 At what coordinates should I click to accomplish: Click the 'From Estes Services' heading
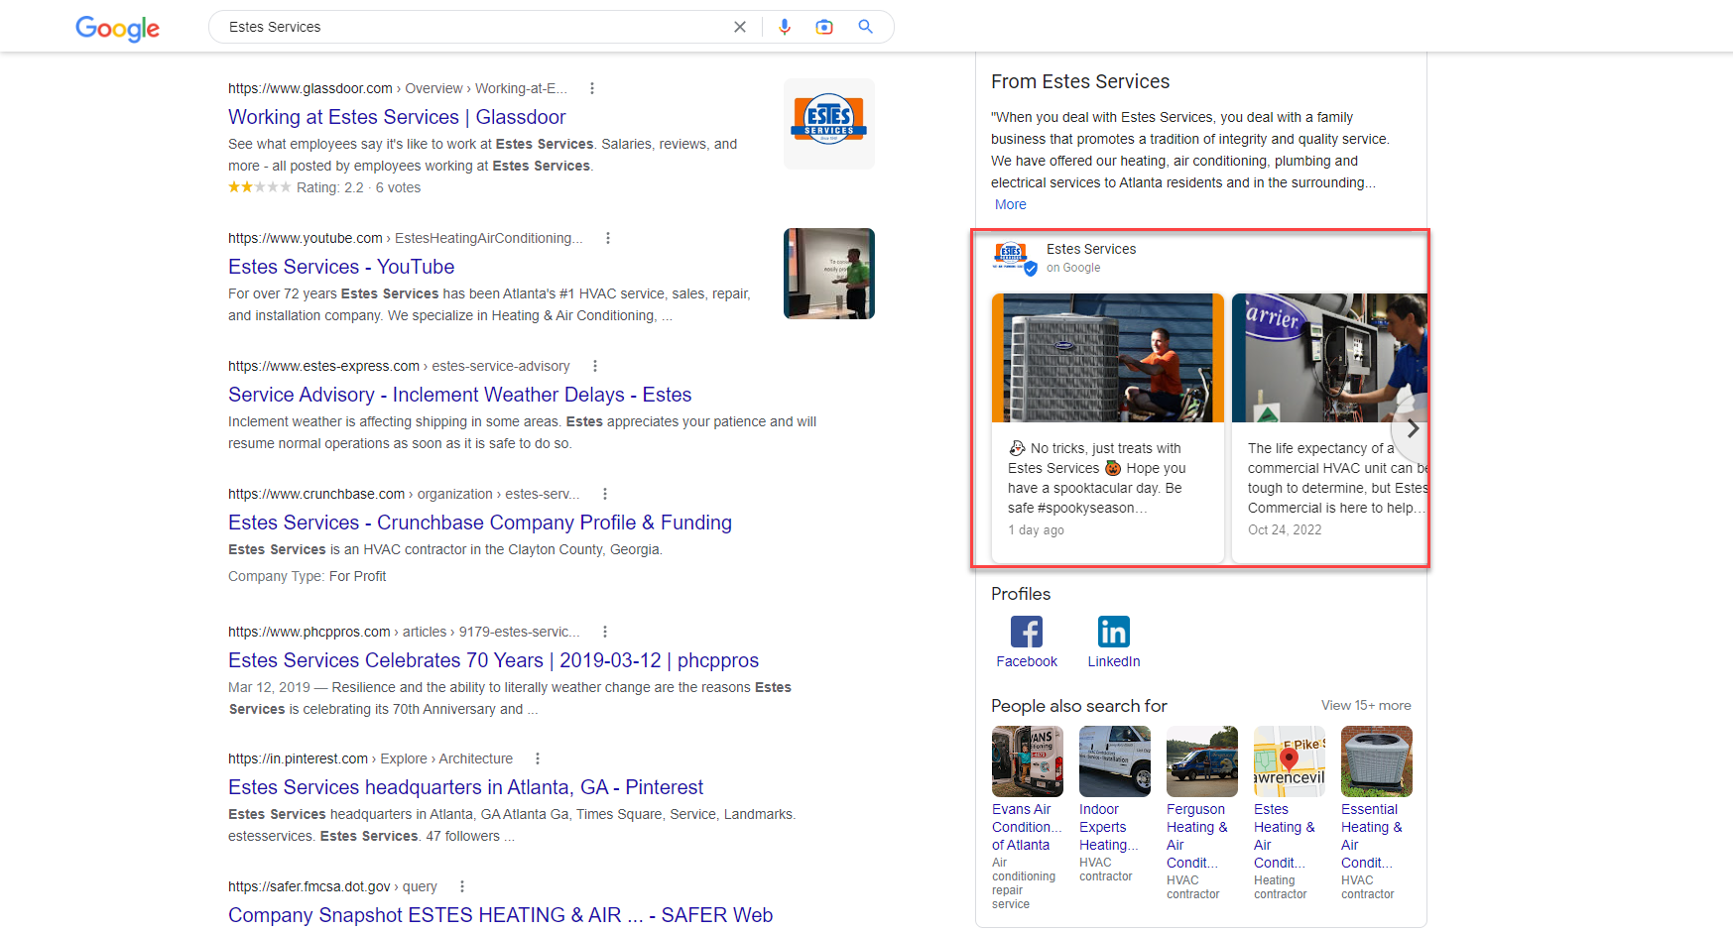1080,81
